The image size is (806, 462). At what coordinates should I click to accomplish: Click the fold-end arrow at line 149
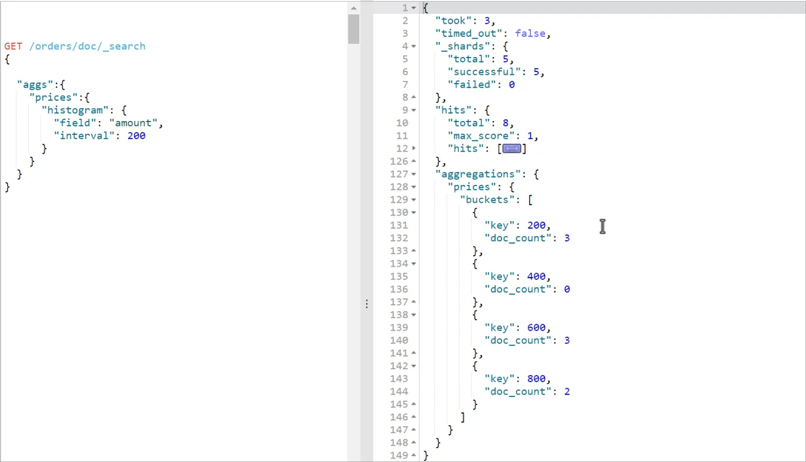point(414,455)
